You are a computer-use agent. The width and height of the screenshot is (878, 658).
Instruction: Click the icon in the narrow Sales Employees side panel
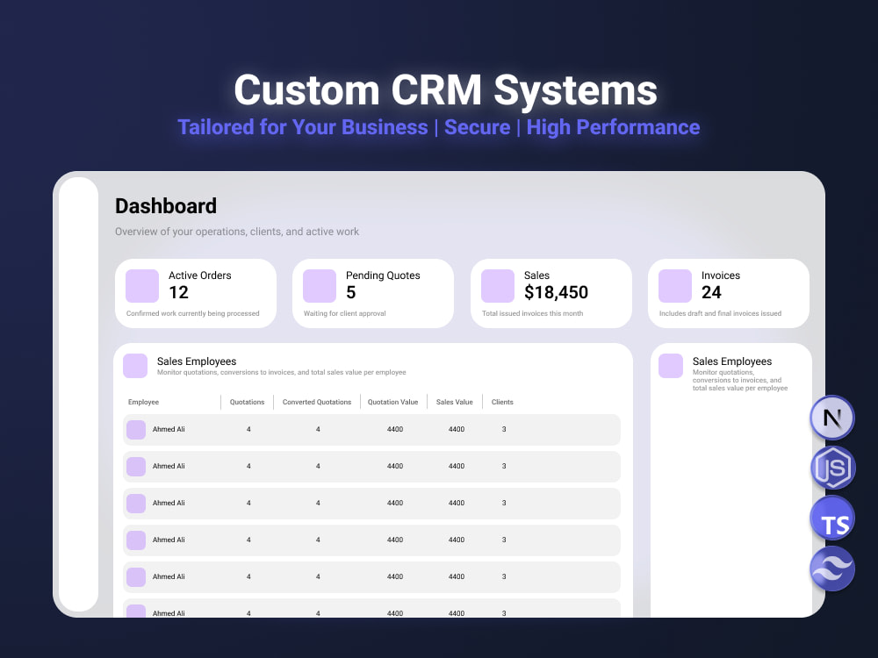[x=671, y=366]
